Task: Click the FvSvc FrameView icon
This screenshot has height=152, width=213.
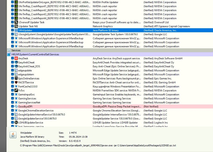Action: (16, 90)
